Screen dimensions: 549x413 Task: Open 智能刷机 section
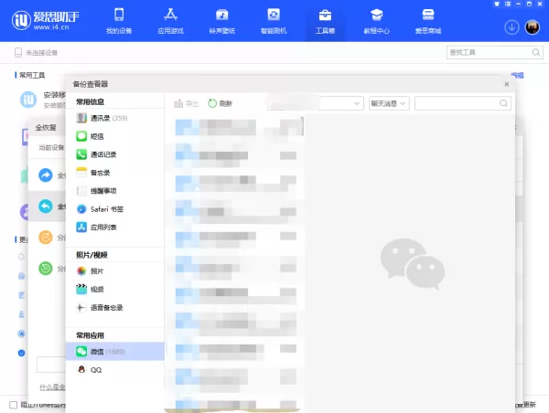pos(274,21)
